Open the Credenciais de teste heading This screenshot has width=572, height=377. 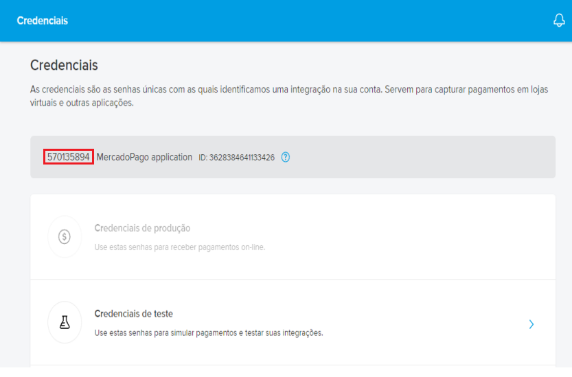coord(133,314)
